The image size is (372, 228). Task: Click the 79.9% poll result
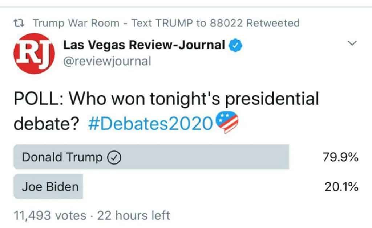pyautogui.click(x=340, y=157)
